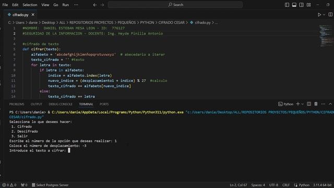Go forward with the right arrow
The image size is (334, 188).
tap(102, 5)
